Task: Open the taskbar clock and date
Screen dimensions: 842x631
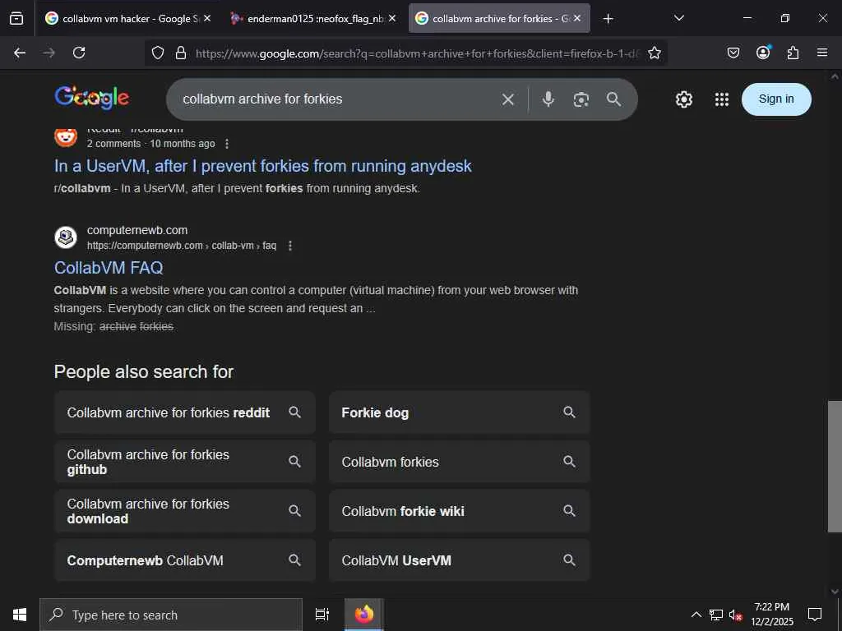Action: pos(771,615)
